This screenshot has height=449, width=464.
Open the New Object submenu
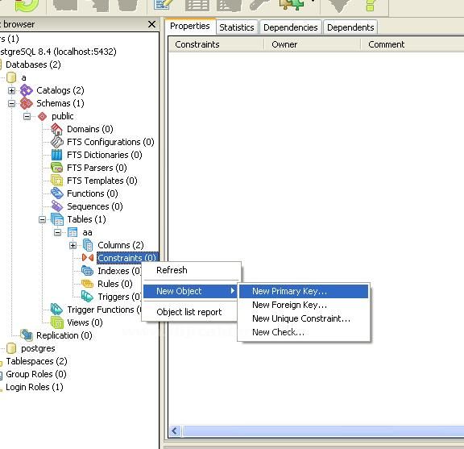[x=191, y=291]
